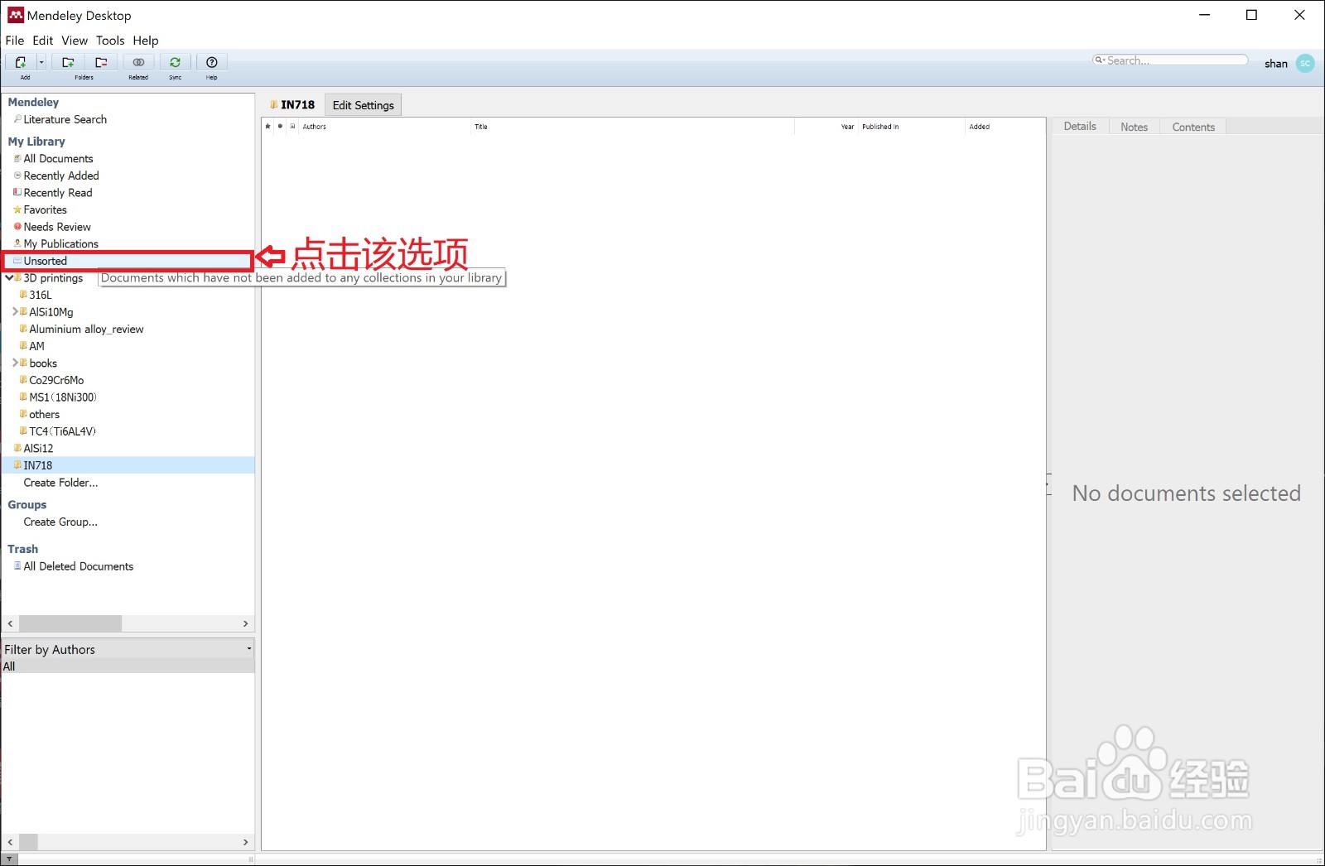1325x866 pixels.
Task: Click the Sync toolbar icon
Action: pos(176,62)
